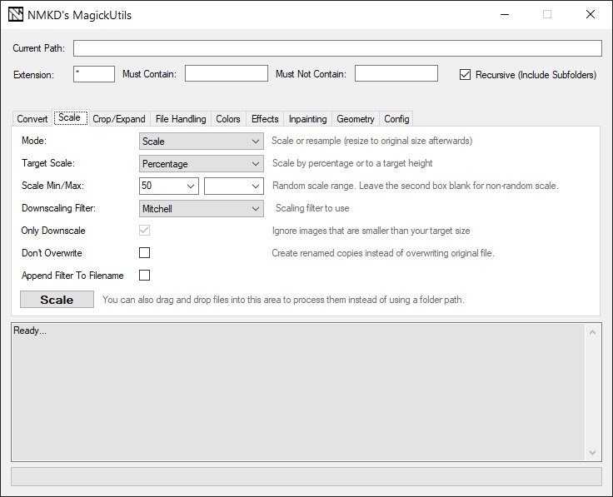Select the Inpainting tab
613x497 pixels.
pyautogui.click(x=307, y=119)
